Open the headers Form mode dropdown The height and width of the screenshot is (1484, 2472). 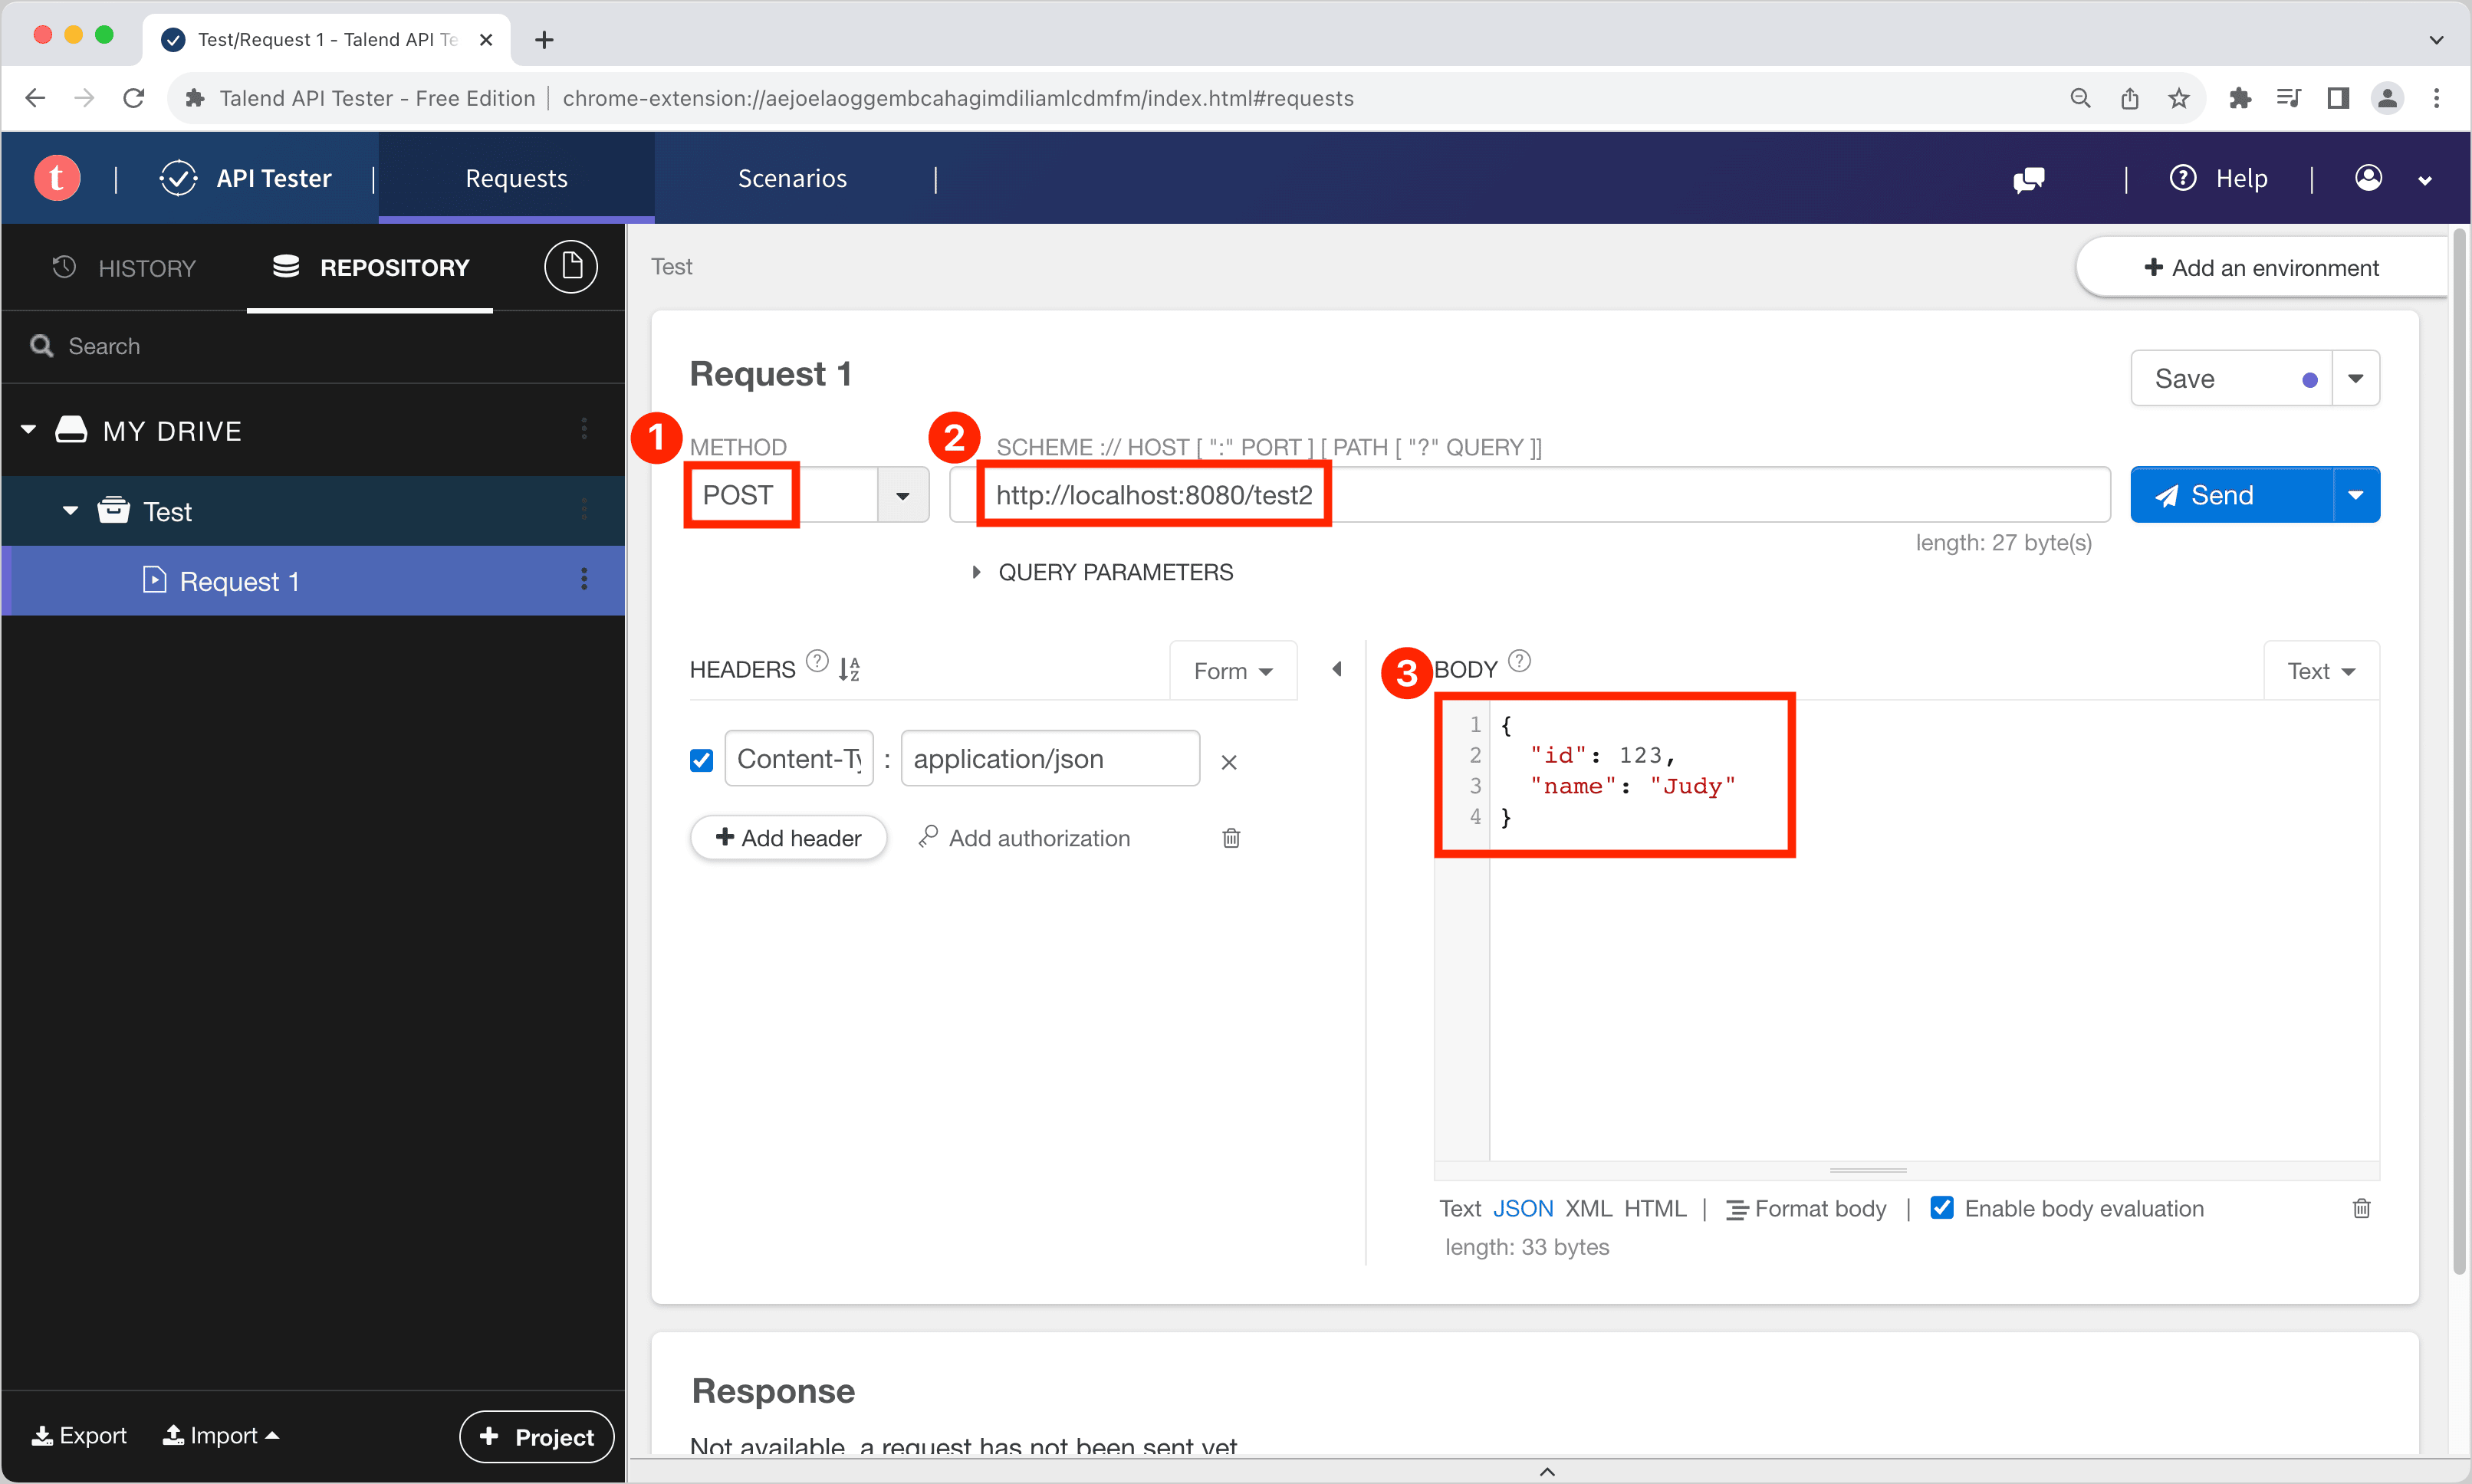pyautogui.click(x=1233, y=671)
